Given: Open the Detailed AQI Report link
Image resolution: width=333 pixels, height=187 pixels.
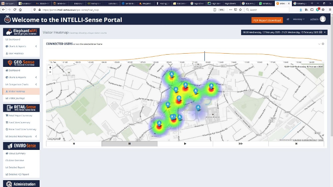Looking at the screenshot, I should point(17,174).
